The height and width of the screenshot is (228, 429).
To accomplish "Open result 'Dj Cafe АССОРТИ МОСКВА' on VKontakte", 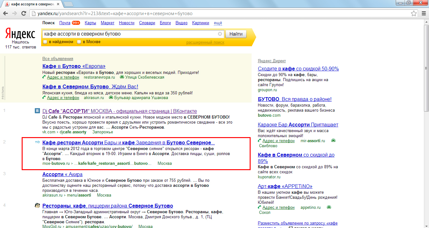I will 120,111.
